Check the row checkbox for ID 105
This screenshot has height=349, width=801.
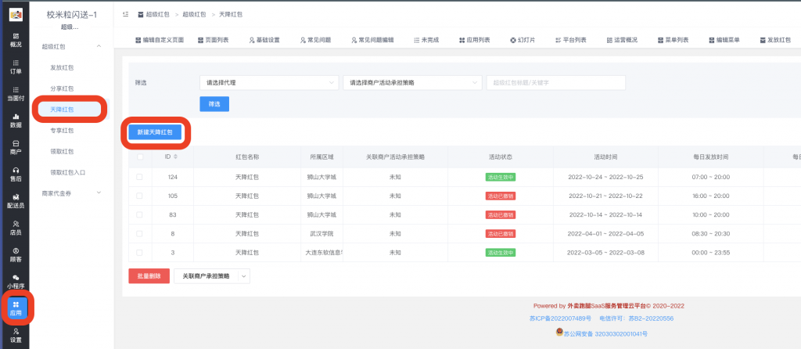pos(139,196)
